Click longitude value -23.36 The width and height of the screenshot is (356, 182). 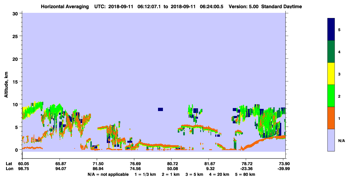pyautogui.click(x=246, y=169)
